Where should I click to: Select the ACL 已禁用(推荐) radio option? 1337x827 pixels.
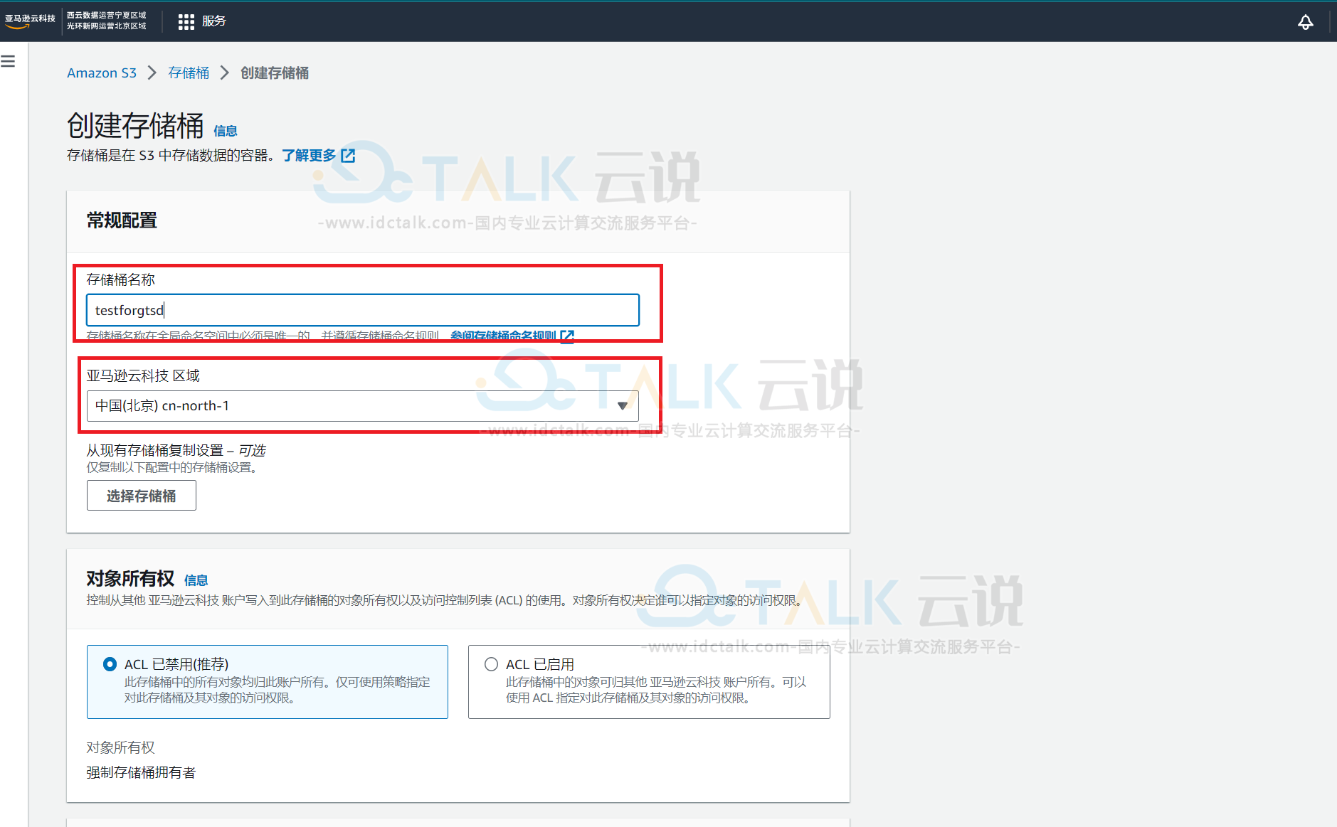tap(110, 664)
